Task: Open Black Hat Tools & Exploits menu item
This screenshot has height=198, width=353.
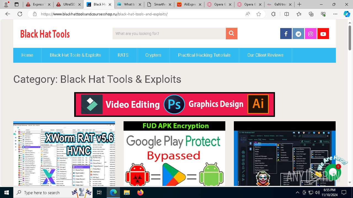Action: 75,55
